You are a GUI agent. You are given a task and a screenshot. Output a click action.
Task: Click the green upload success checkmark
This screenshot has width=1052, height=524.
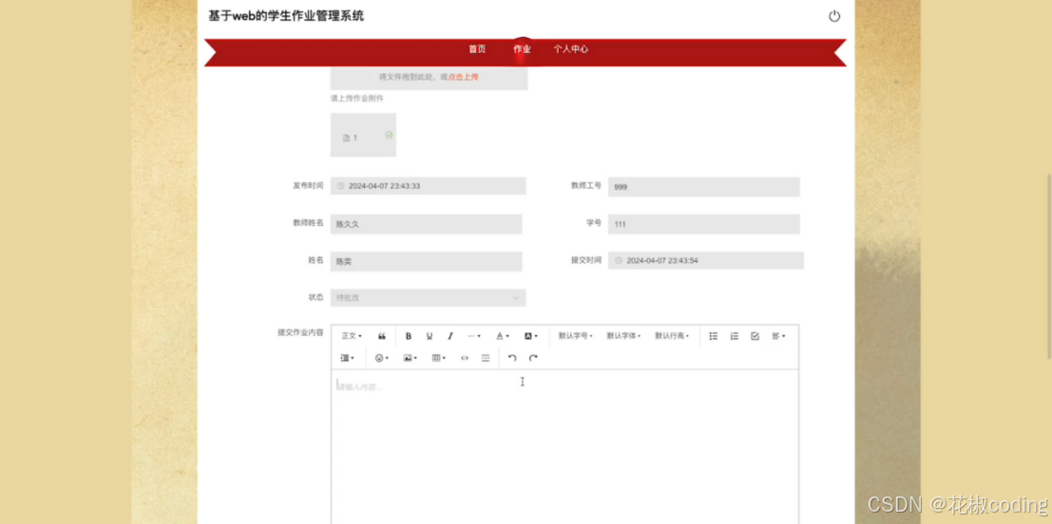pos(389,135)
